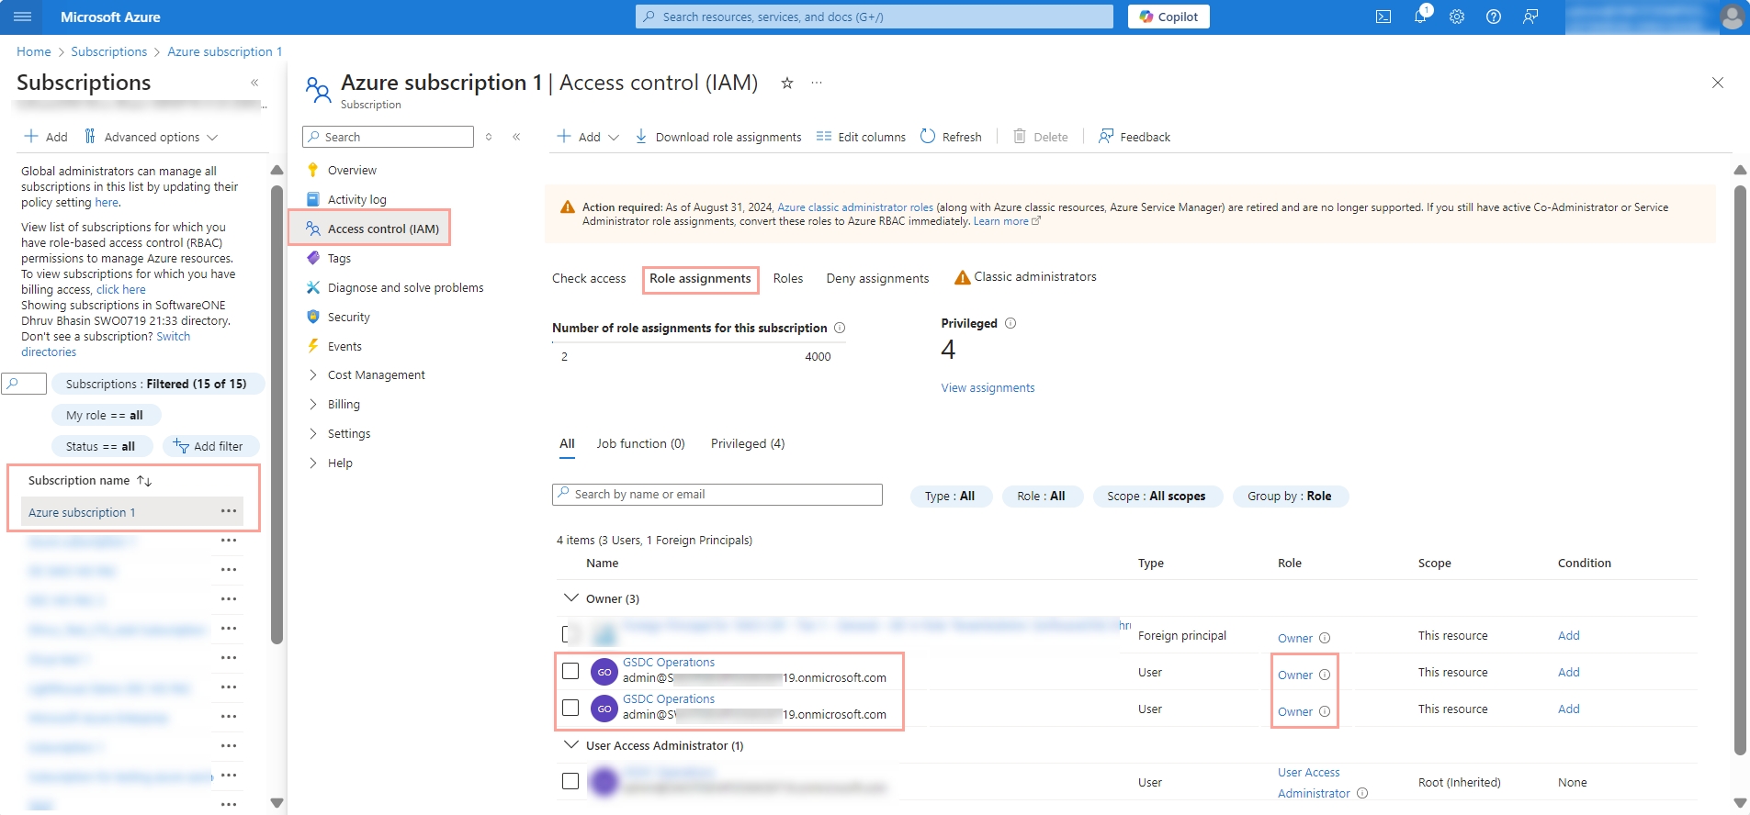Image resolution: width=1750 pixels, height=815 pixels.
Task: Click the View assignments link
Action: coord(988,387)
